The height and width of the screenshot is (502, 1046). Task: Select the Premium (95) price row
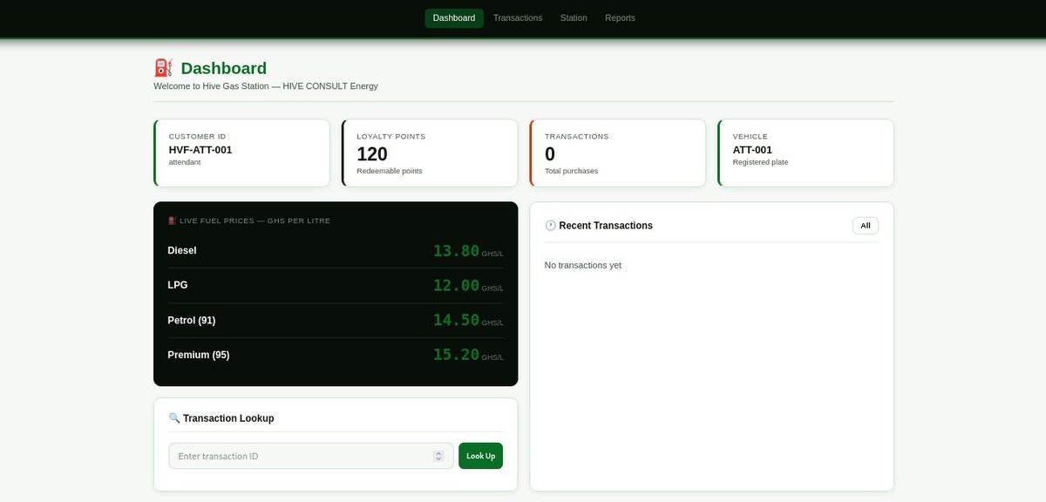pos(336,355)
